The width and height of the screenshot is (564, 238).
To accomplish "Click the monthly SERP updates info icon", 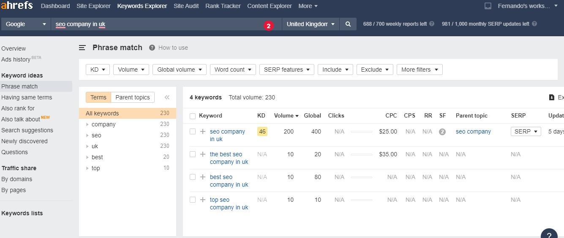I will [534, 24].
